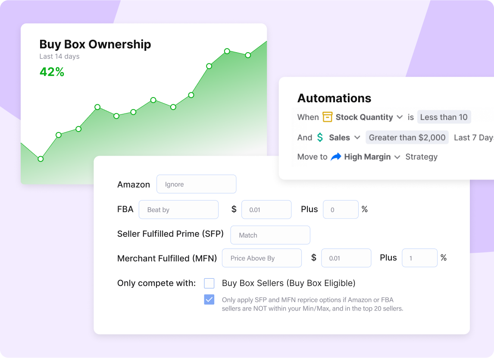Click the Greater than $2,000 condition tag
The image size is (494, 358).
point(407,138)
